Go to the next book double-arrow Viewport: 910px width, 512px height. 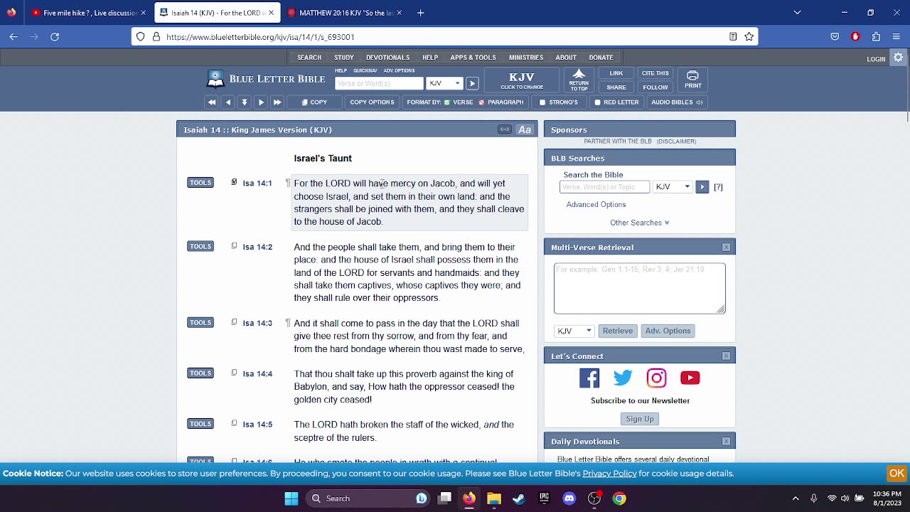pyautogui.click(x=277, y=102)
